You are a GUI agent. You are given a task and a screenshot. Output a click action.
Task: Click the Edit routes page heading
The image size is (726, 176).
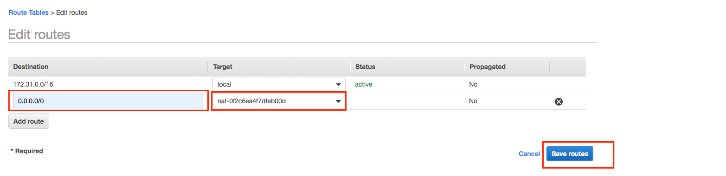click(39, 34)
